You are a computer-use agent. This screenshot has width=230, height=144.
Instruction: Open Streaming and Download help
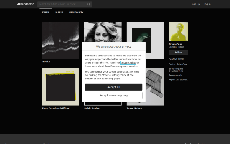pyautogui.click(x=176, y=70)
